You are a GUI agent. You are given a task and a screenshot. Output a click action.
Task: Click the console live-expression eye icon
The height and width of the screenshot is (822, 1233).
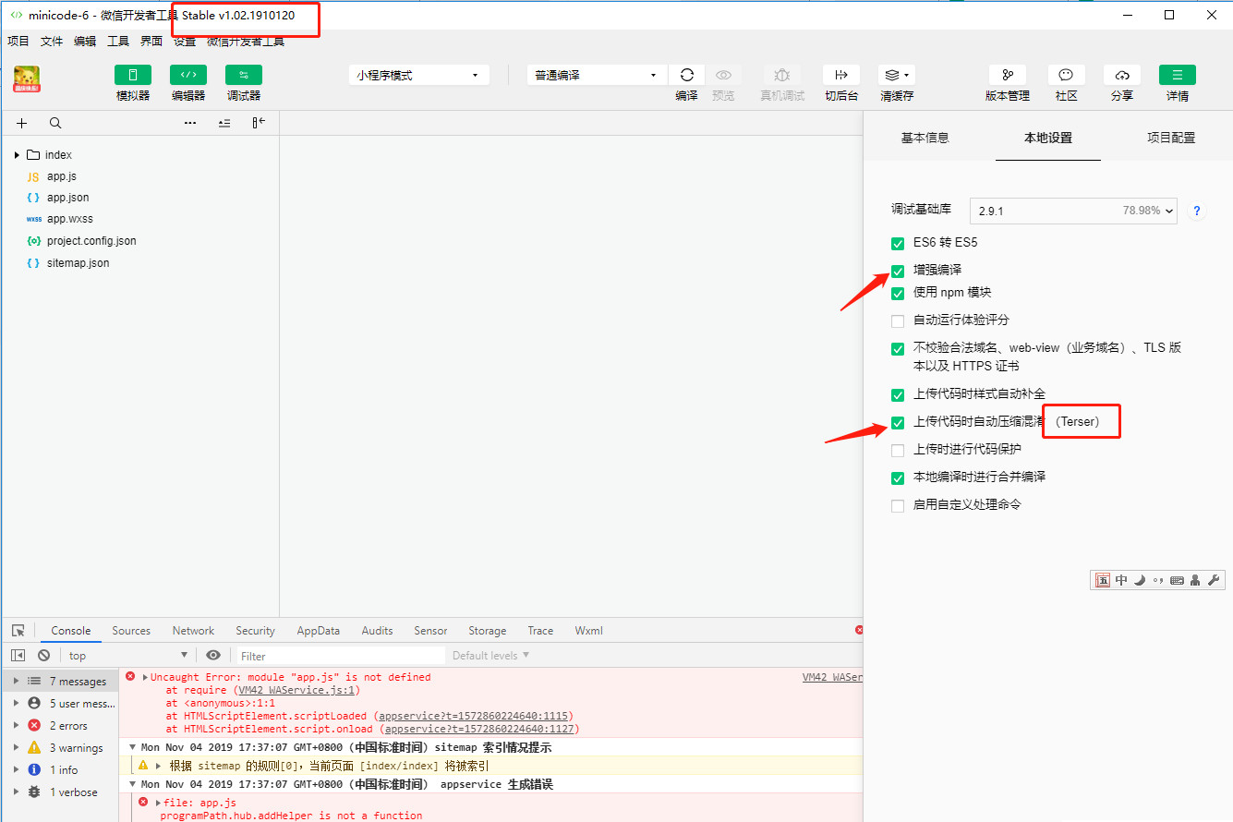tap(213, 655)
